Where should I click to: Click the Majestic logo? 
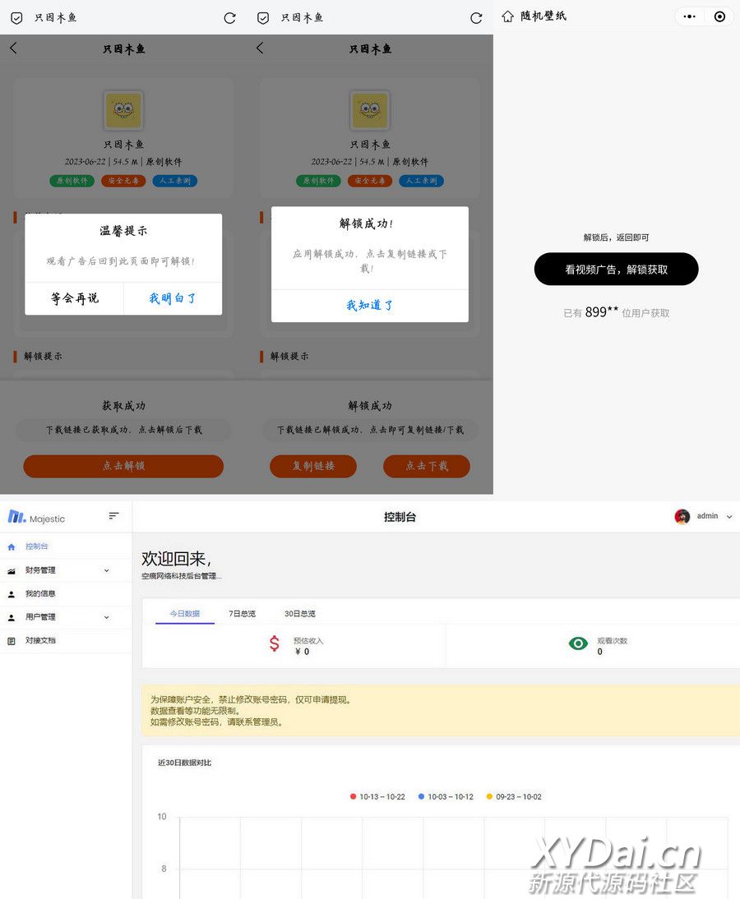36,518
